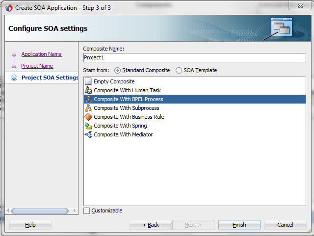Screen dimensions: 314x236
Task: Pick the Composite With Subprocess icon
Action: point(88,108)
